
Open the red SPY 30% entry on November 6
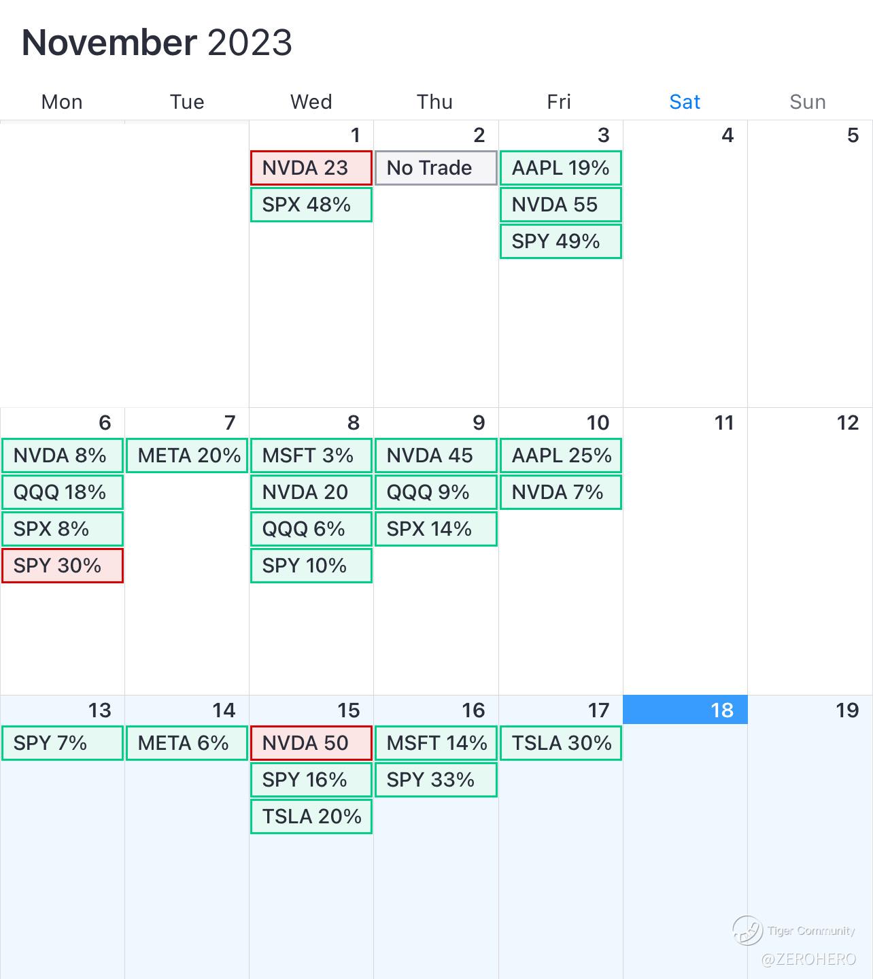pos(63,566)
